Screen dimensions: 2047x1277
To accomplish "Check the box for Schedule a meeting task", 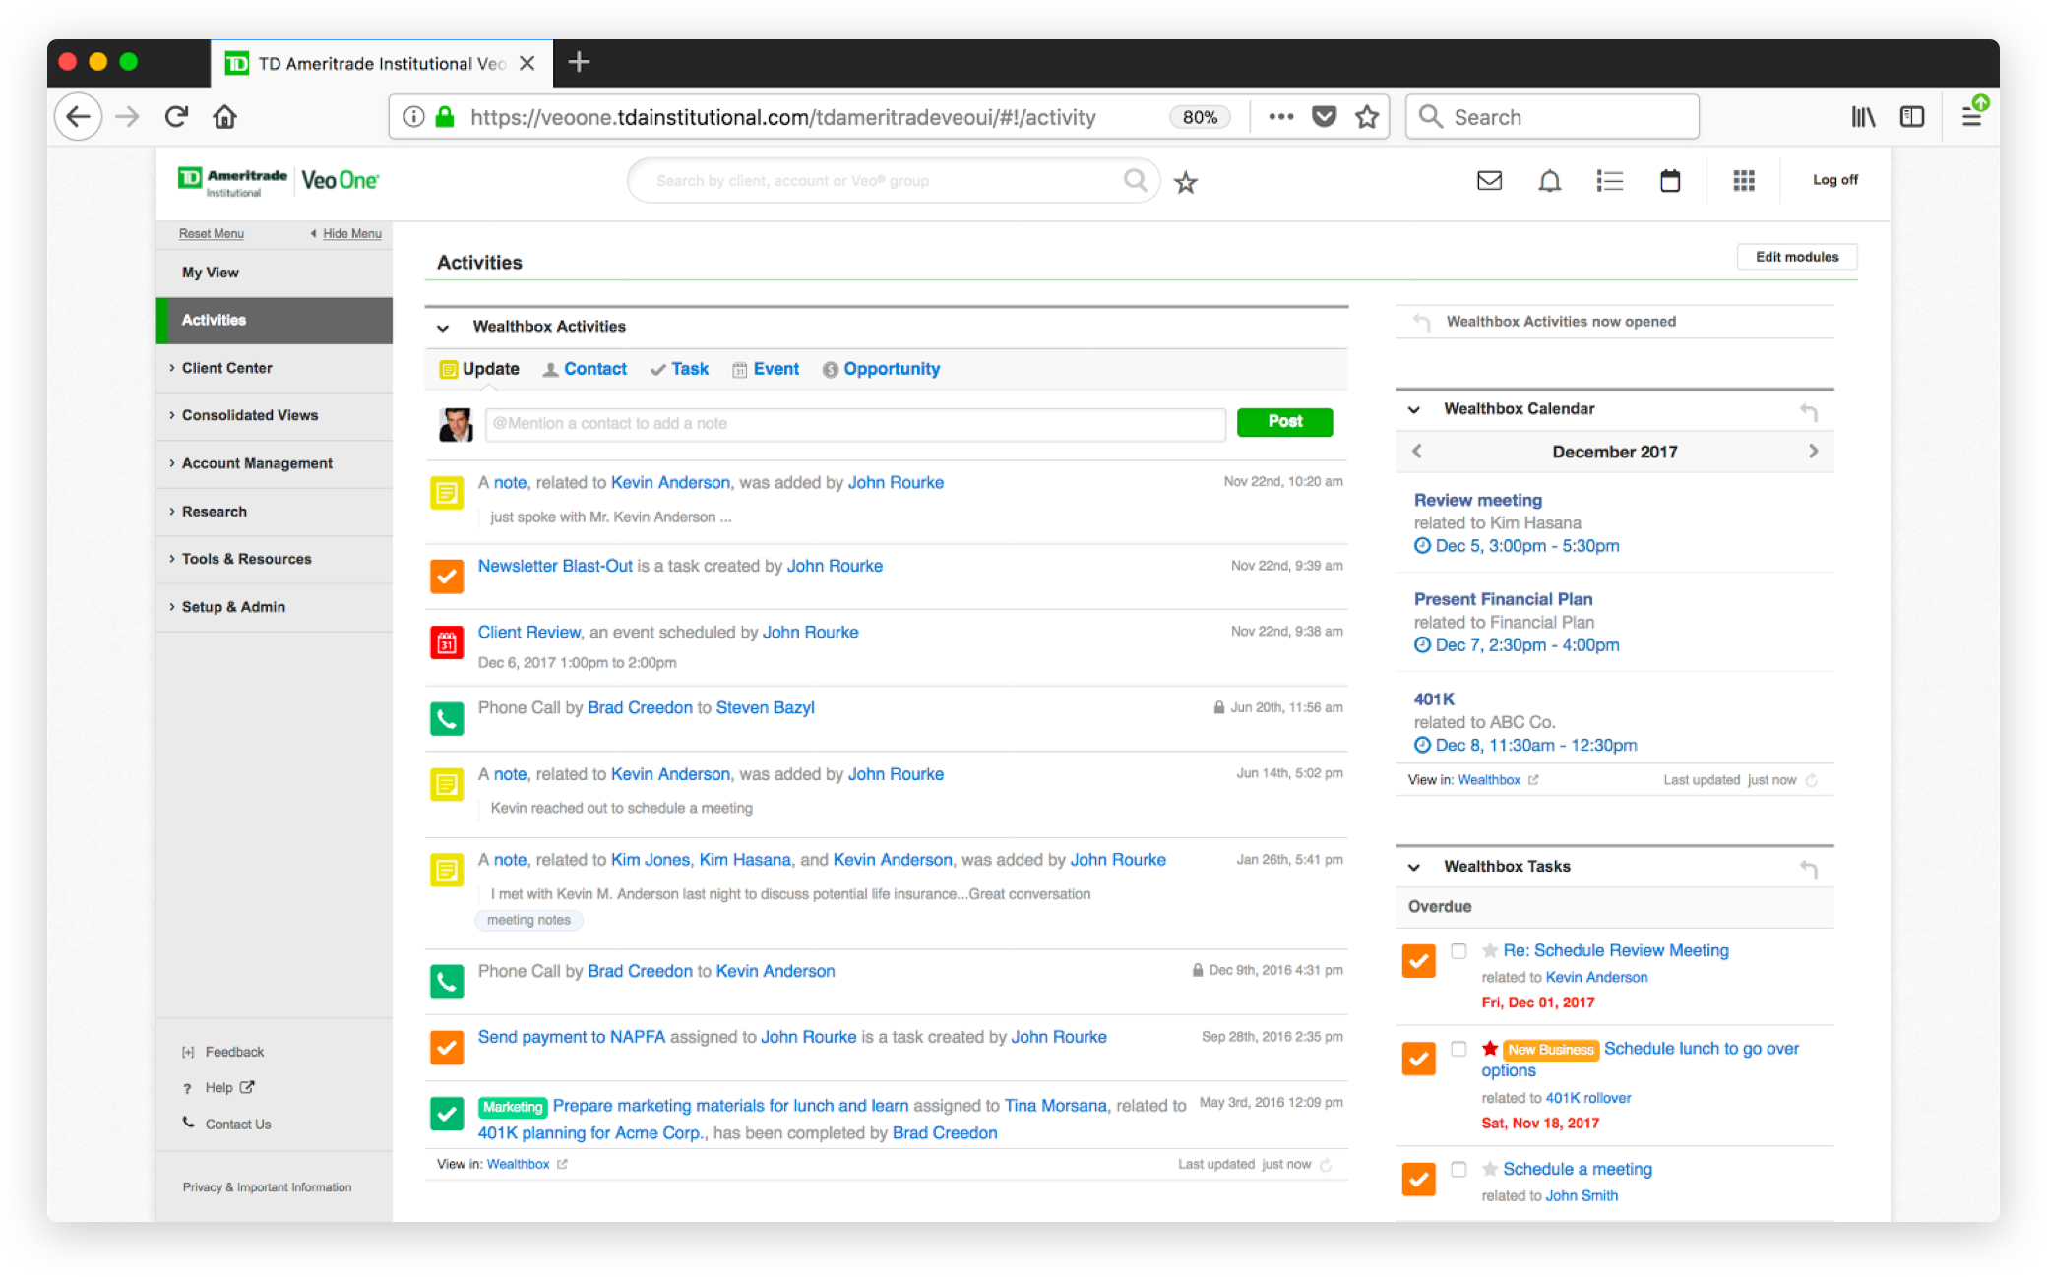I will pyautogui.click(x=1458, y=1170).
